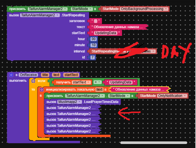
Task: Open the OnReceive block mutator gear
Action: coord(11,75)
